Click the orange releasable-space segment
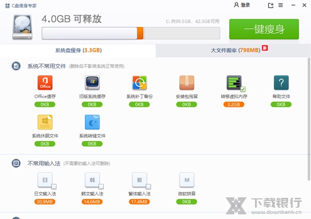Screen dimensions: 311x219 point(140,33)
